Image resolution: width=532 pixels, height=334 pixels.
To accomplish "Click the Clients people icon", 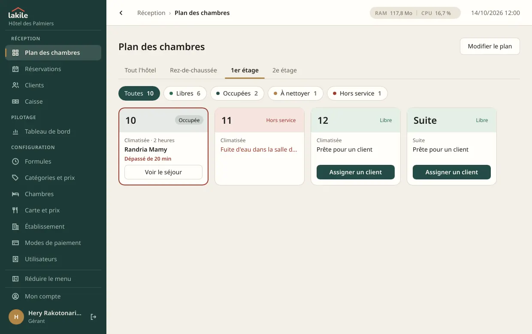I will click(x=15, y=85).
